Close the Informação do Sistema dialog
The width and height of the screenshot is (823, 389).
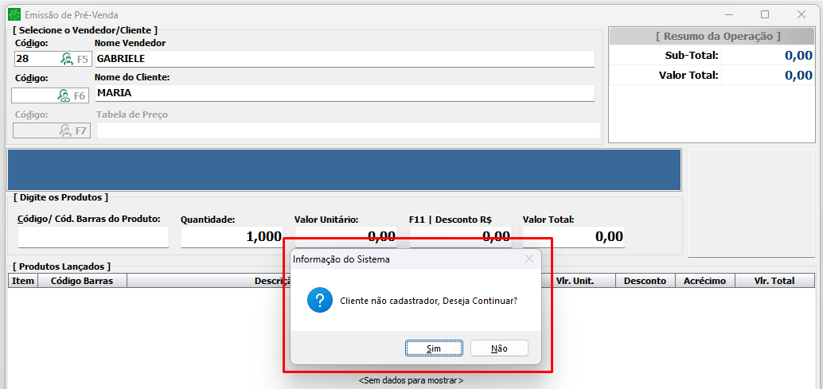[x=529, y=259]
